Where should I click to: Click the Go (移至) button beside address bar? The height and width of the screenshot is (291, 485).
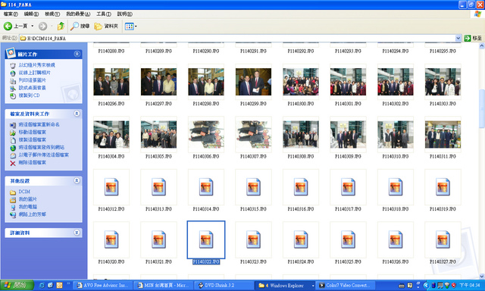[473, 38]
